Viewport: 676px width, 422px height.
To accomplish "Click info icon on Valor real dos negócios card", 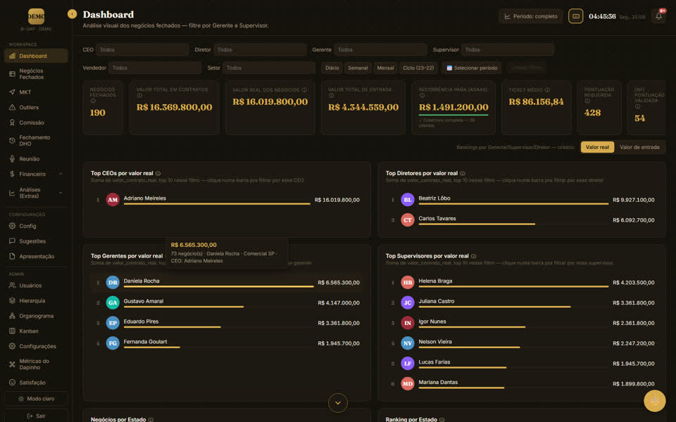I will point(304,90).
